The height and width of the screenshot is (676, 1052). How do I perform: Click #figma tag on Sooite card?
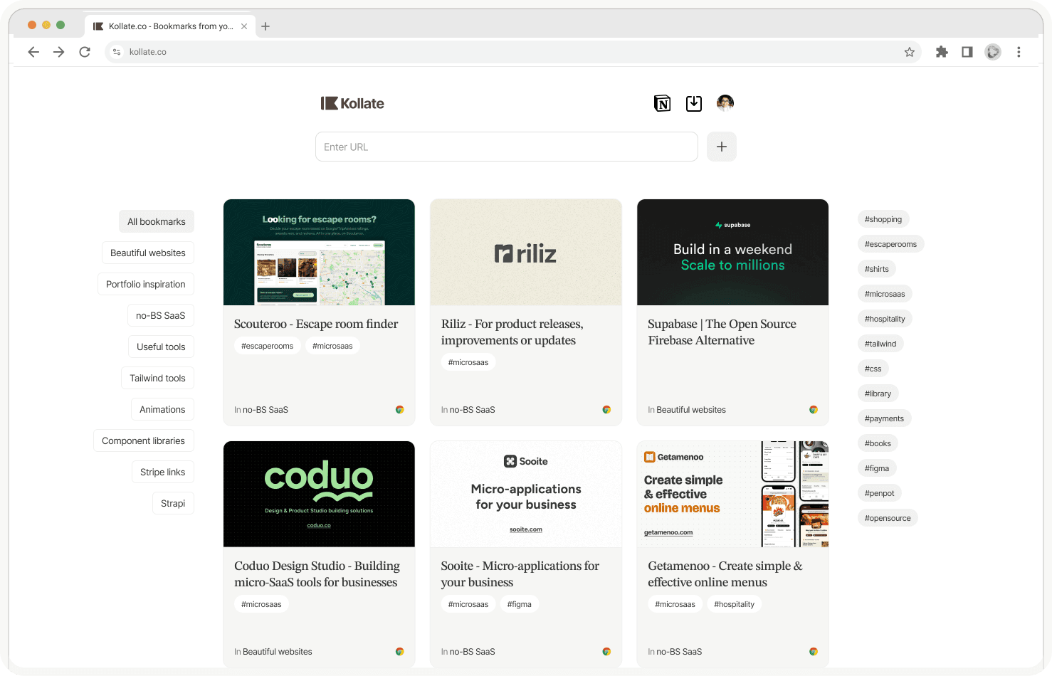click(520, 604)
